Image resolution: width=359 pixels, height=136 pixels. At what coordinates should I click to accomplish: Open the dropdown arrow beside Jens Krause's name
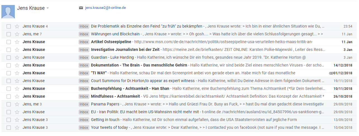[47, 8]
